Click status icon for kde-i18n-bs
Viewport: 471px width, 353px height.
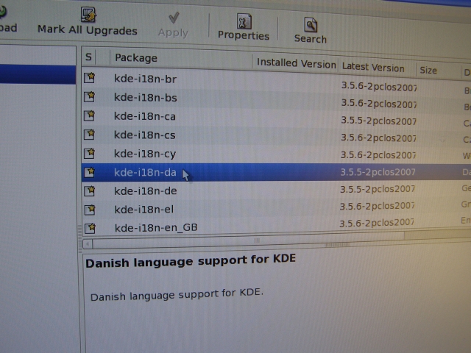point(90,96)
